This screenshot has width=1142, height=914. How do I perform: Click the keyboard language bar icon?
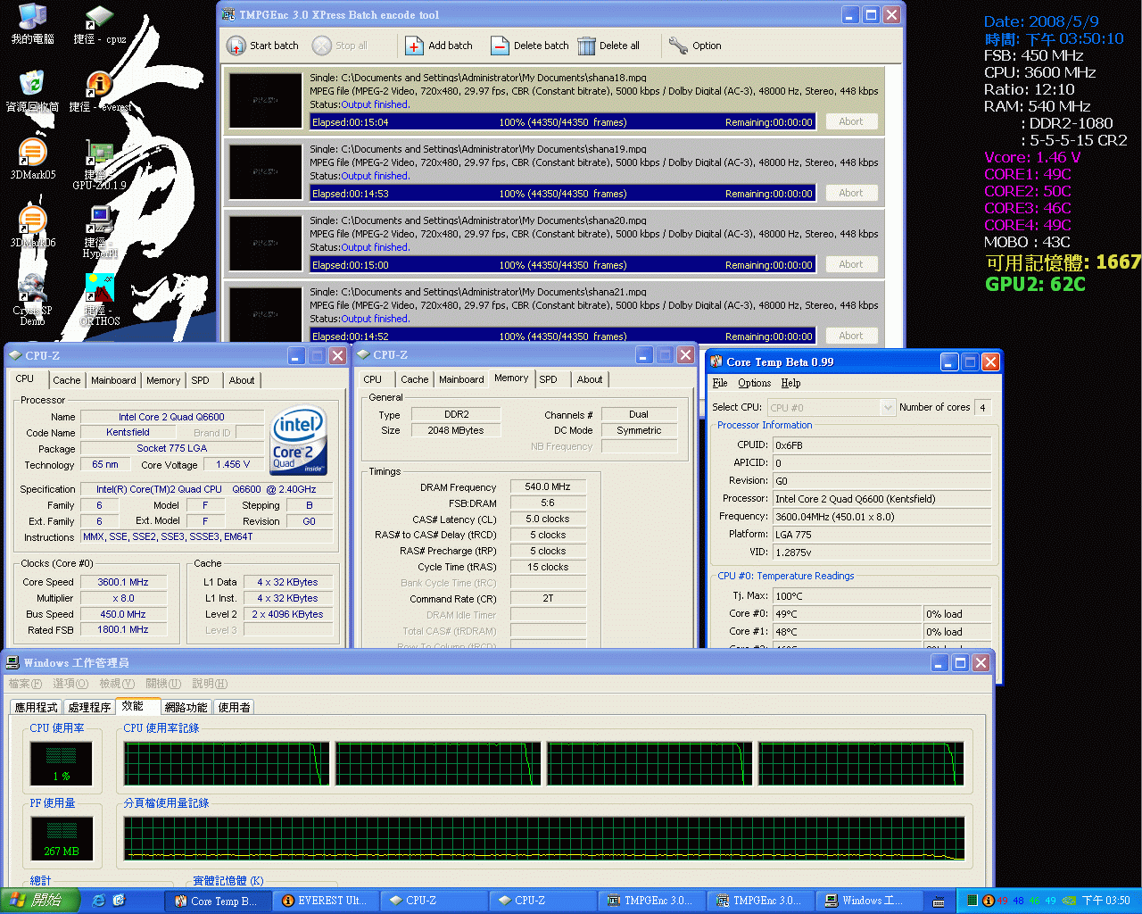939,902
